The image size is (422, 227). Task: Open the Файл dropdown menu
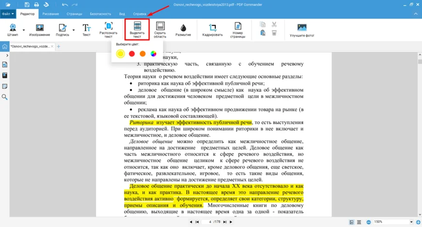pyautogui.click(x=8, y=14)
